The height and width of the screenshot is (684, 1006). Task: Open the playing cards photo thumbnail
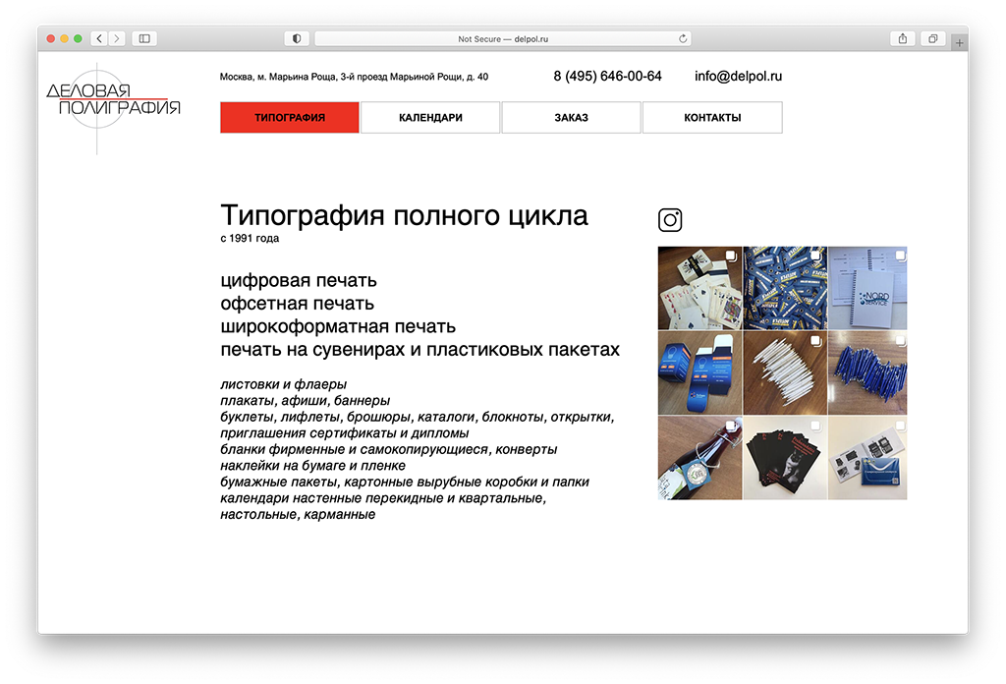(699, 288)
